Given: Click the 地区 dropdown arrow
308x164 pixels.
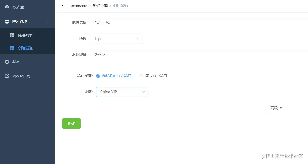Looking at the screenshot, I should coord(143,92).
